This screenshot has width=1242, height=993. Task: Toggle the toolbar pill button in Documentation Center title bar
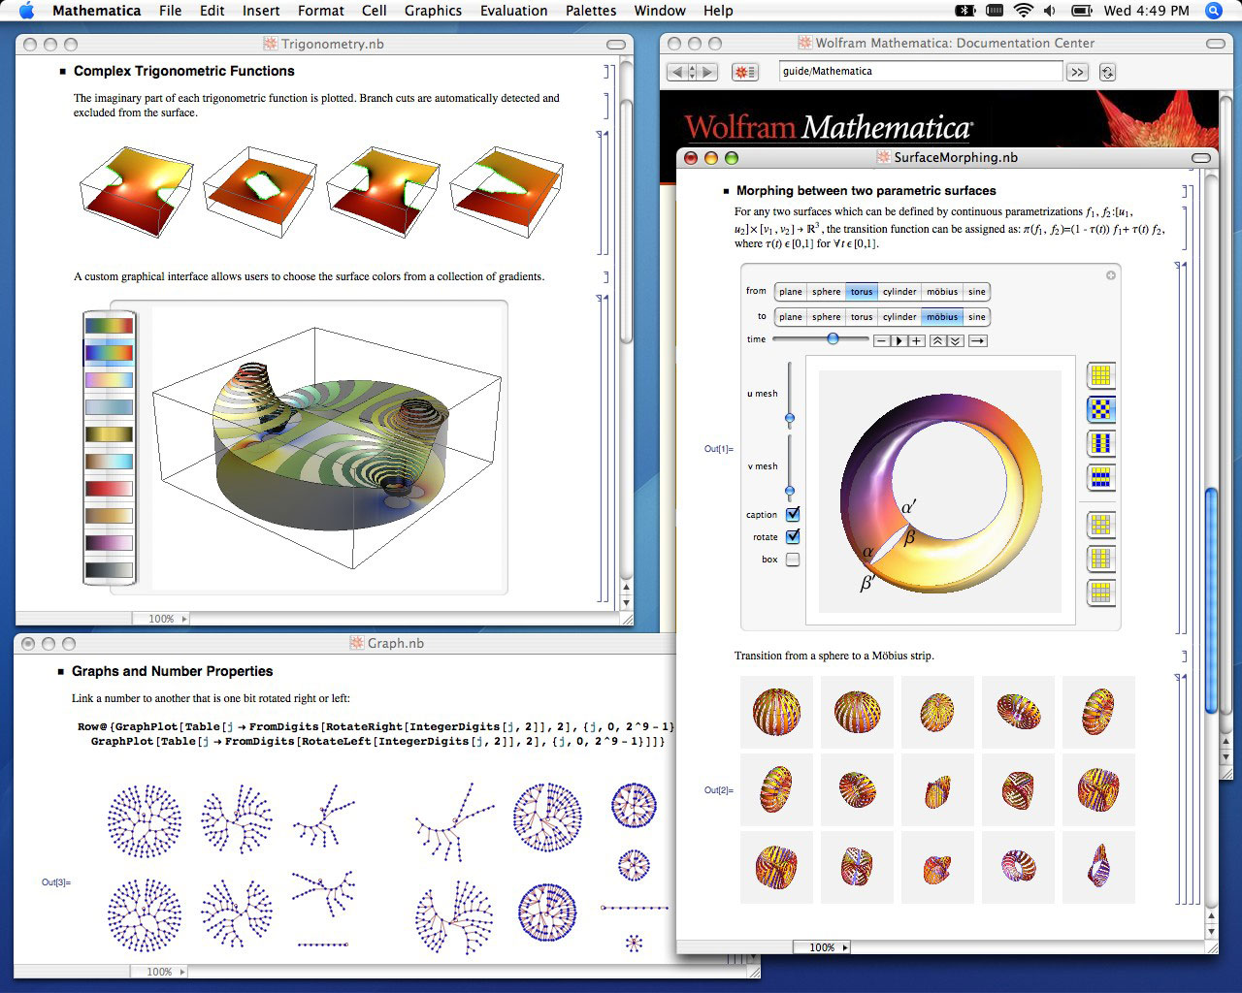click(1216, 45)
